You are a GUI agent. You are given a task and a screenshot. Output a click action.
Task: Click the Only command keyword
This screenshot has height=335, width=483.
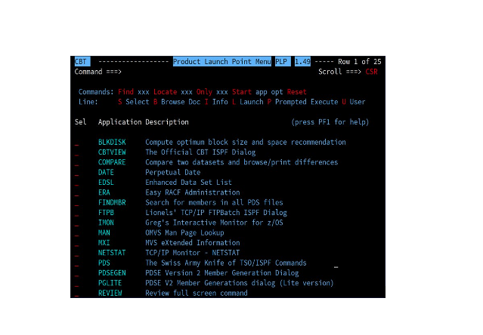click(x=204, y=92)
